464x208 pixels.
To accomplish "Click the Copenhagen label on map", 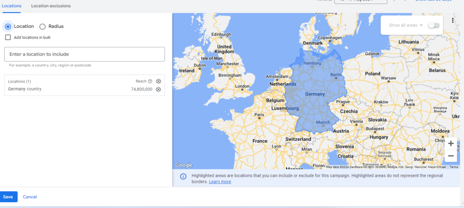I will [329, 38].
